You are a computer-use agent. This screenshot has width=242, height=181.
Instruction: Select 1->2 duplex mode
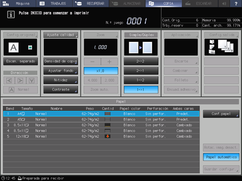[x=141, y=80]
